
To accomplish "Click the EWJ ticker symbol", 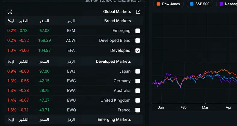I will (x=71, y=71).
